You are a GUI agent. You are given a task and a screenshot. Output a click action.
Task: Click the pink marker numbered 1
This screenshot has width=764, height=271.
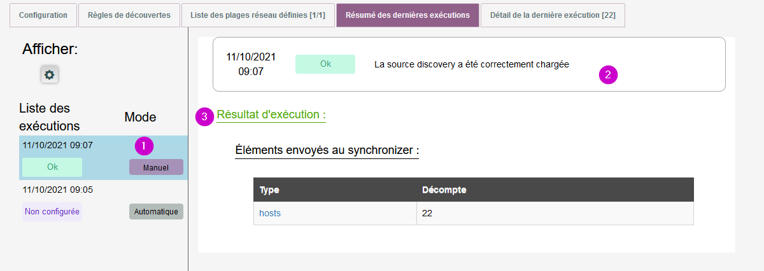(x=144, y=146)
